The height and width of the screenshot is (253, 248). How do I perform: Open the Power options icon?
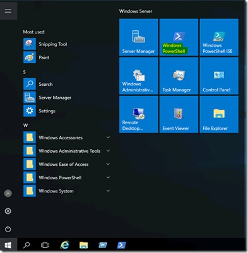pyautogui.click(x=8, y=229)
